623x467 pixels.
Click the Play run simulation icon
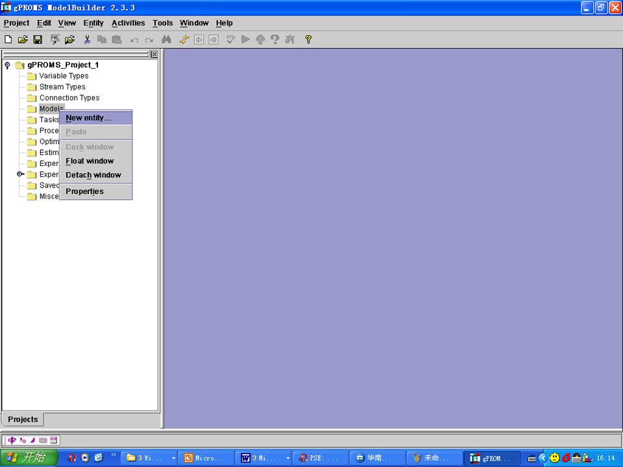245,39
